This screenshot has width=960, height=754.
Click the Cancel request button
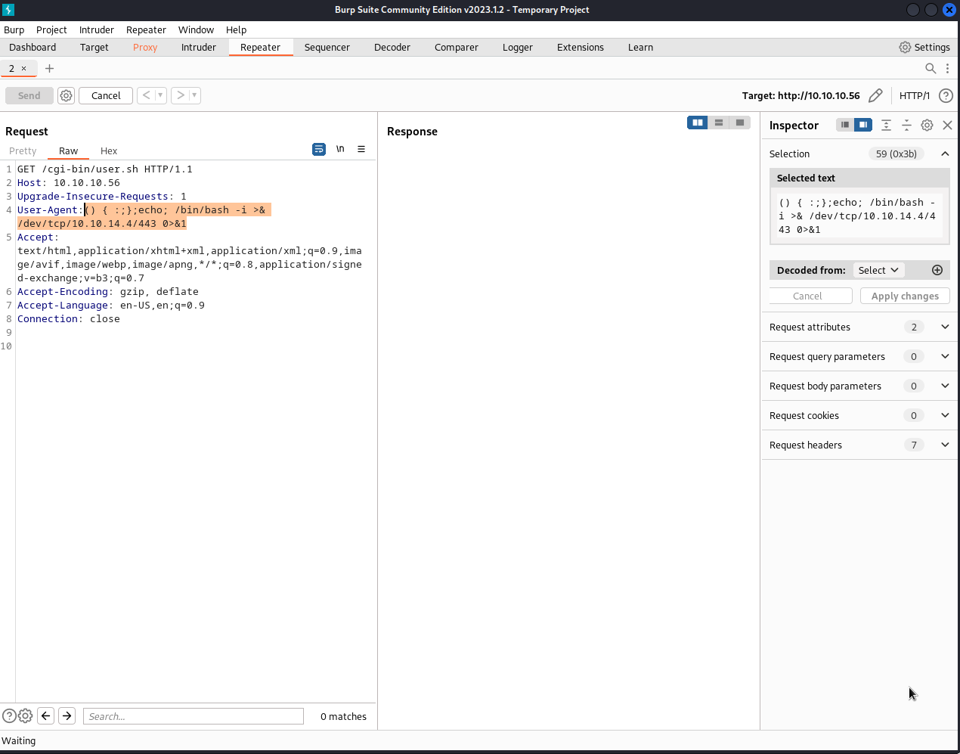coord(106,95)
